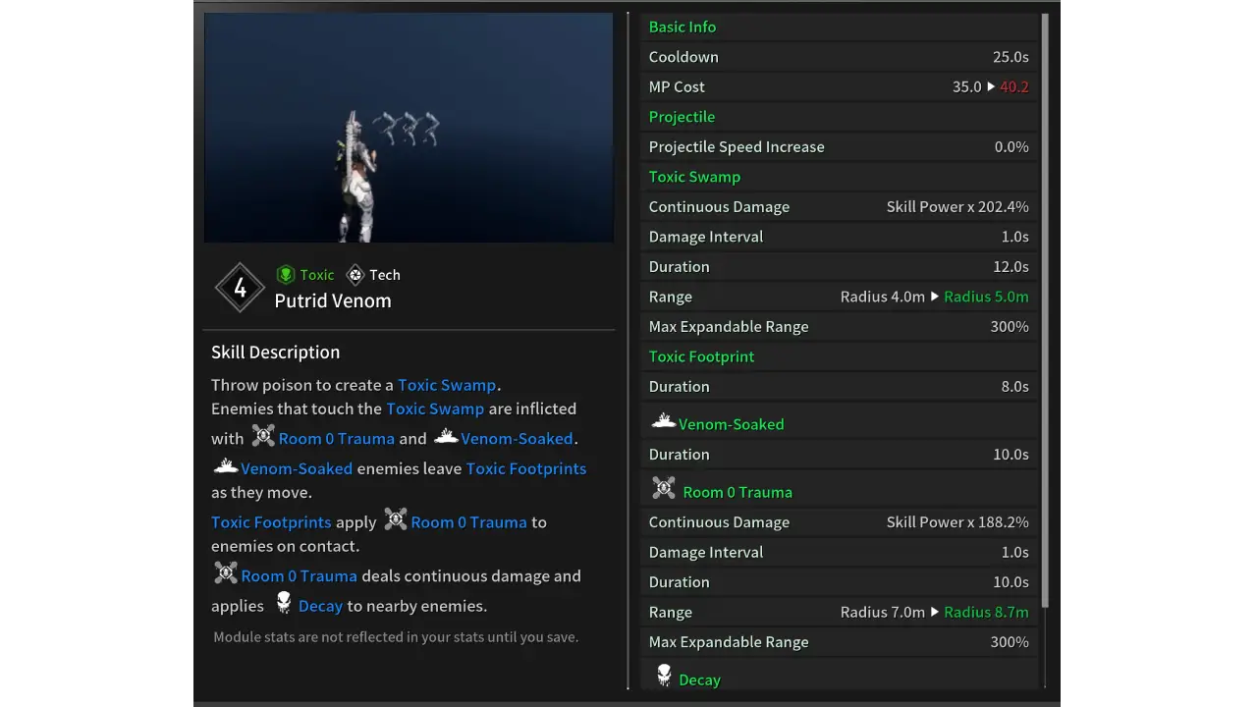Click the MP Cost stat row

tap(838, 86)
